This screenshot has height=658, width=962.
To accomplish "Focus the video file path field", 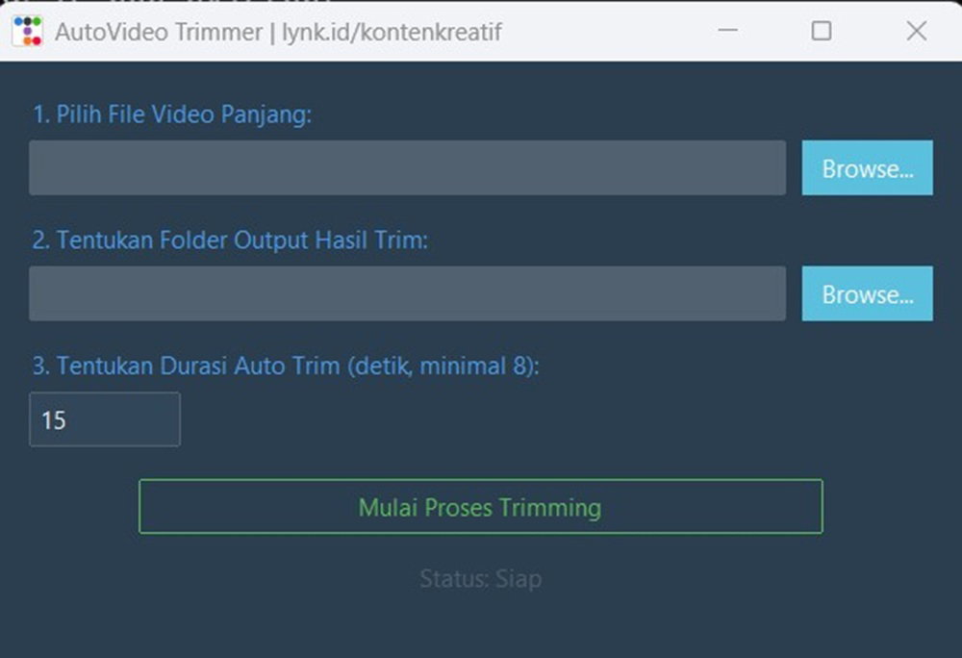I will pyautogui.click(x=407, y=167).
